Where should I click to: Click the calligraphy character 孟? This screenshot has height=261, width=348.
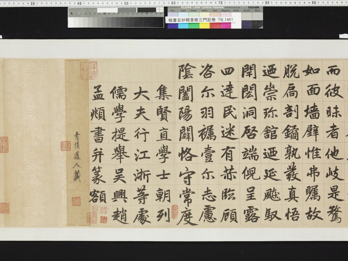(98, 93)
